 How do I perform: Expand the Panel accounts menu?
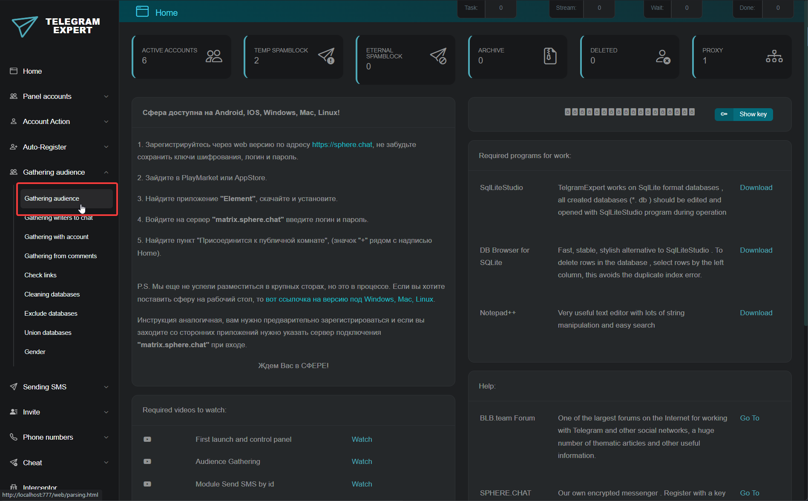click(59, 96)
